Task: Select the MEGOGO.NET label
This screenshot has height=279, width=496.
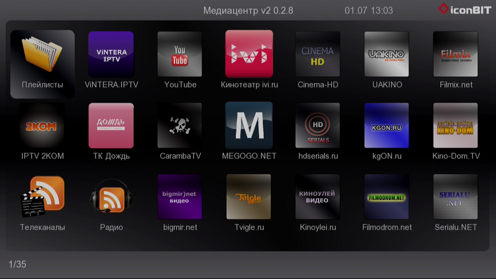Action: click(x=249, y=156)
